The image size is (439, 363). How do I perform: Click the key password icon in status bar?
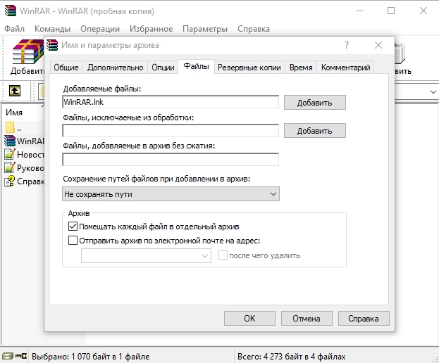pos(21,356)
